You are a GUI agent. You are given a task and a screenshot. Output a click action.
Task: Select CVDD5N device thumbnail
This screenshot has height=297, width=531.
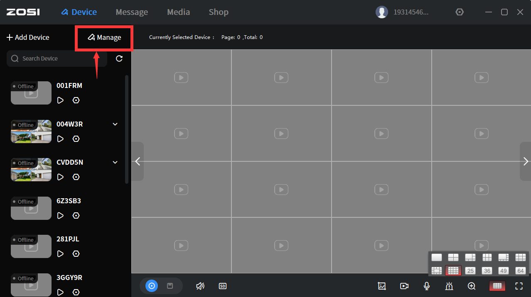pyautogui.click(x=31, y=169)
